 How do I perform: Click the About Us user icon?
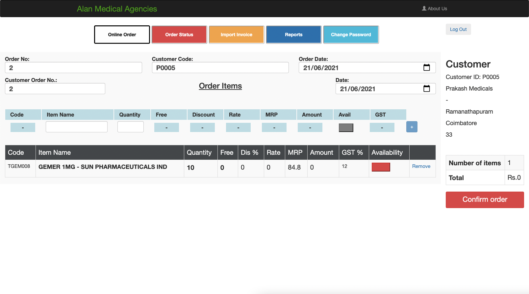(424, 9)
